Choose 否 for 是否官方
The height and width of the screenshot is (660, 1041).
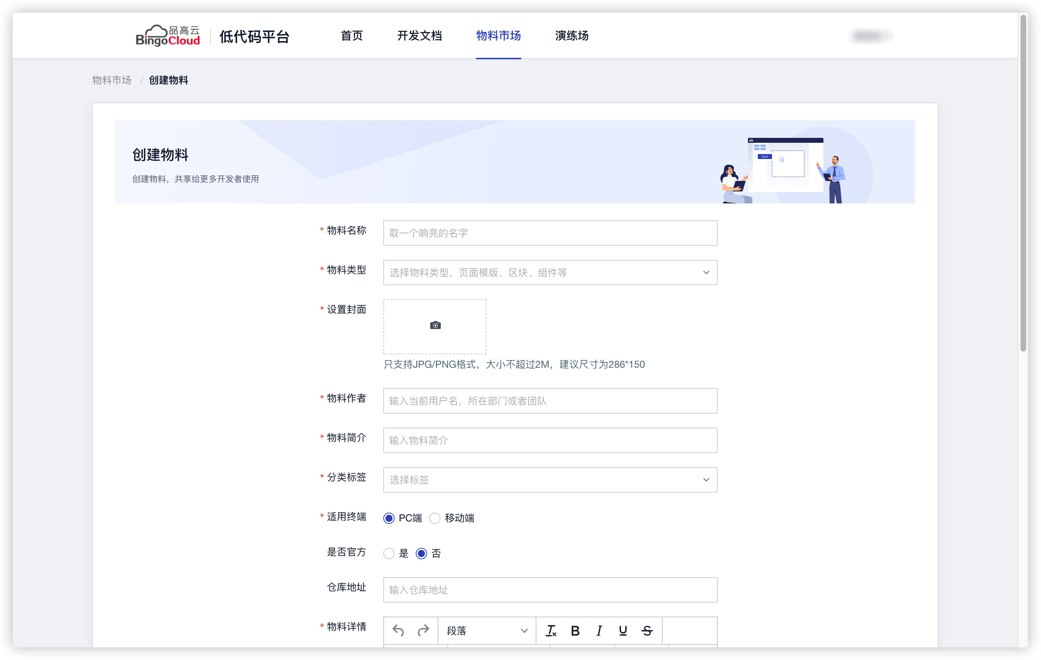click(421, 553)
